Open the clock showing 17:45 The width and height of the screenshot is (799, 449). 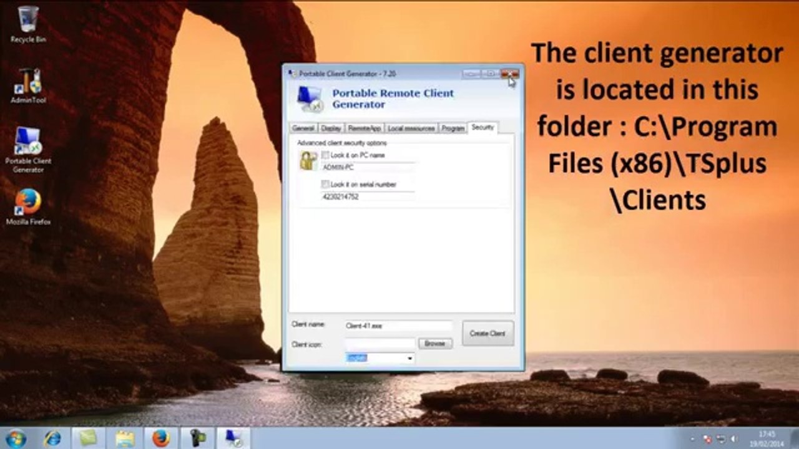pos(767,438)
